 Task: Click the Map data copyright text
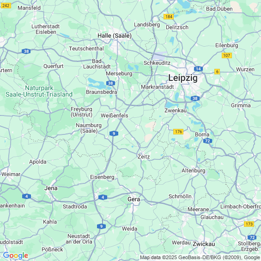pyautogui.click(x=200, y=257)
